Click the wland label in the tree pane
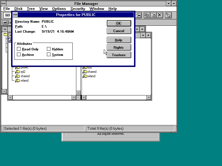This screenshot has height=166, width=222. click(x=24, y=81)
